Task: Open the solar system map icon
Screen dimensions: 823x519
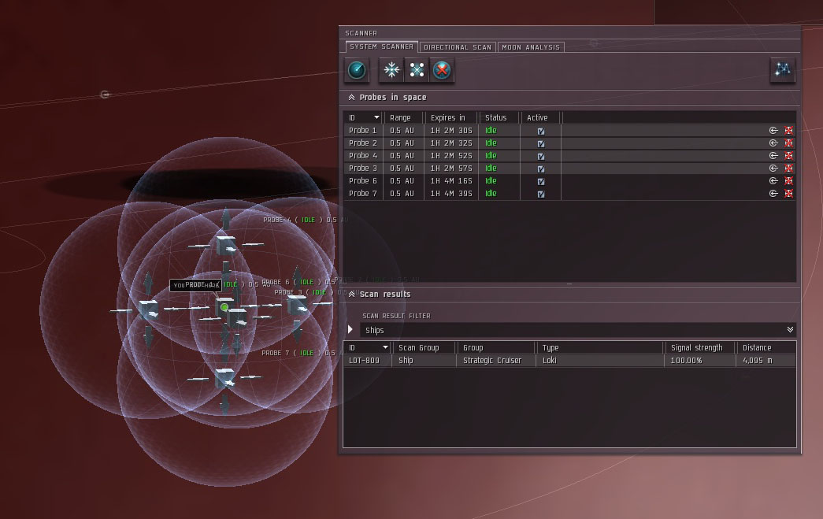Action: tap(783, 70)
